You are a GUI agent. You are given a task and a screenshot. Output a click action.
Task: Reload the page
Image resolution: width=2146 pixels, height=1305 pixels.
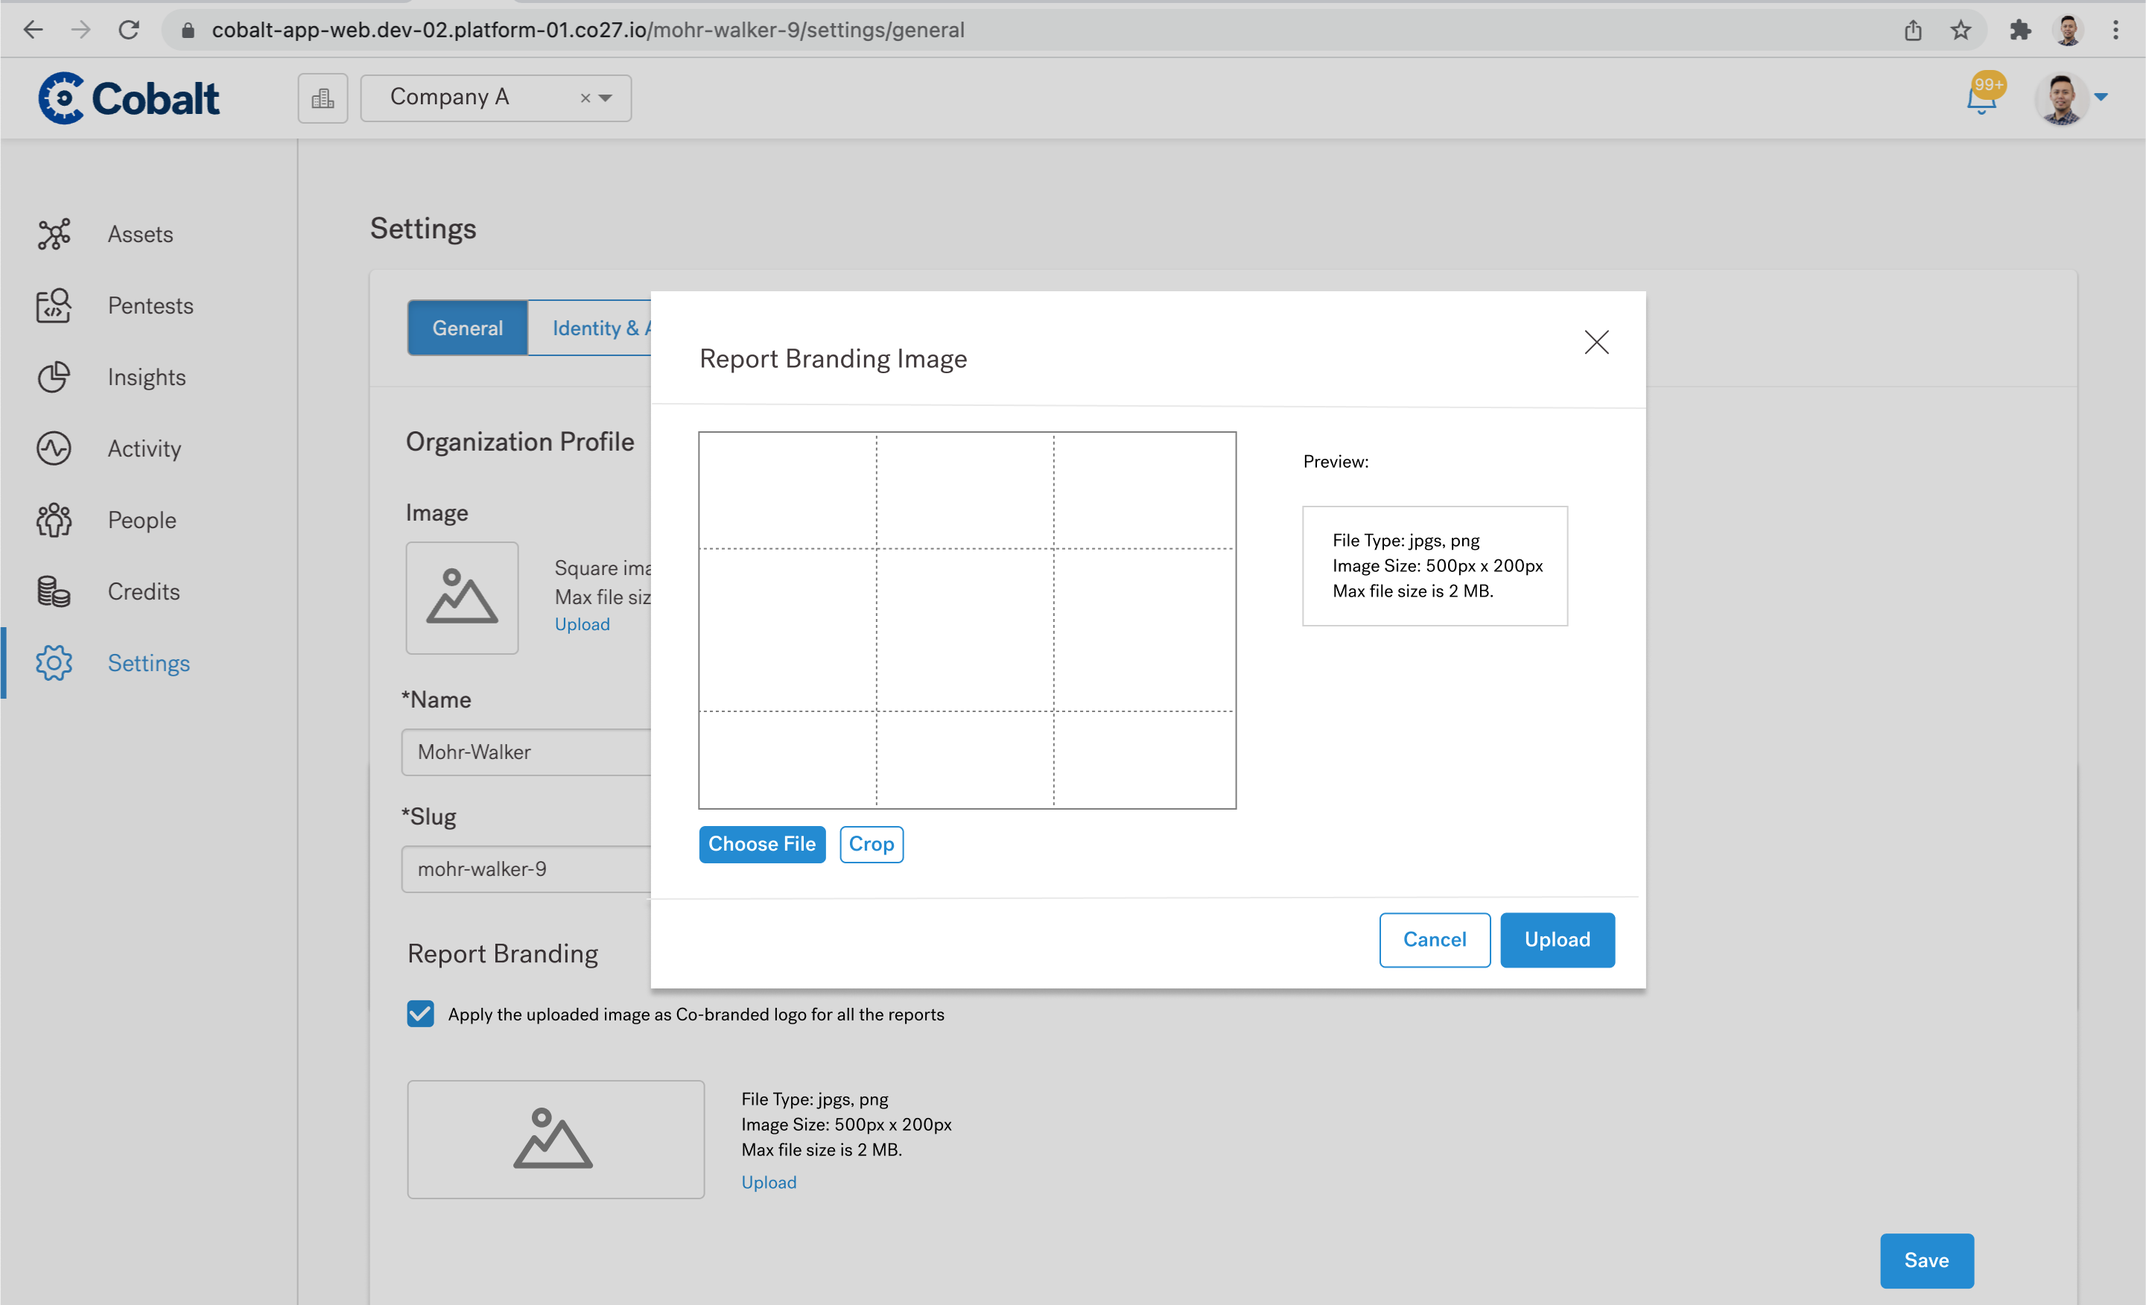coord(129,30)
